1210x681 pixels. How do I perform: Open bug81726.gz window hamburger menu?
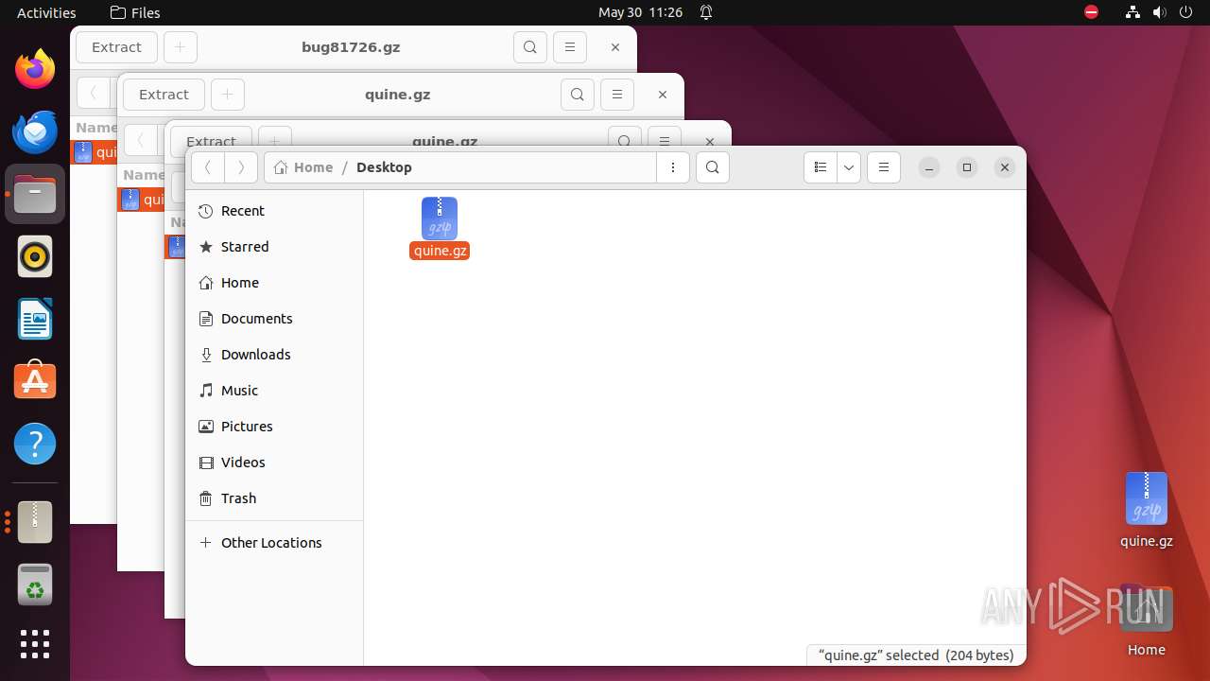pos(569,47)
